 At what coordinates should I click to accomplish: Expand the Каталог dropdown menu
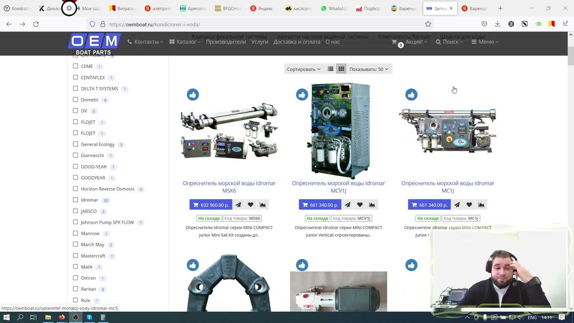(185, 42)
